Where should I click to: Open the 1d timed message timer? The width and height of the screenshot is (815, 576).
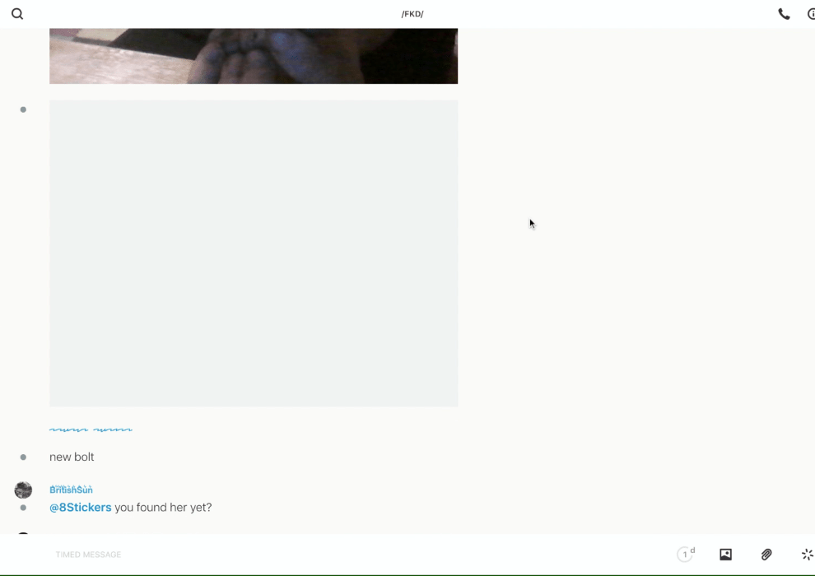click(685, 555)
